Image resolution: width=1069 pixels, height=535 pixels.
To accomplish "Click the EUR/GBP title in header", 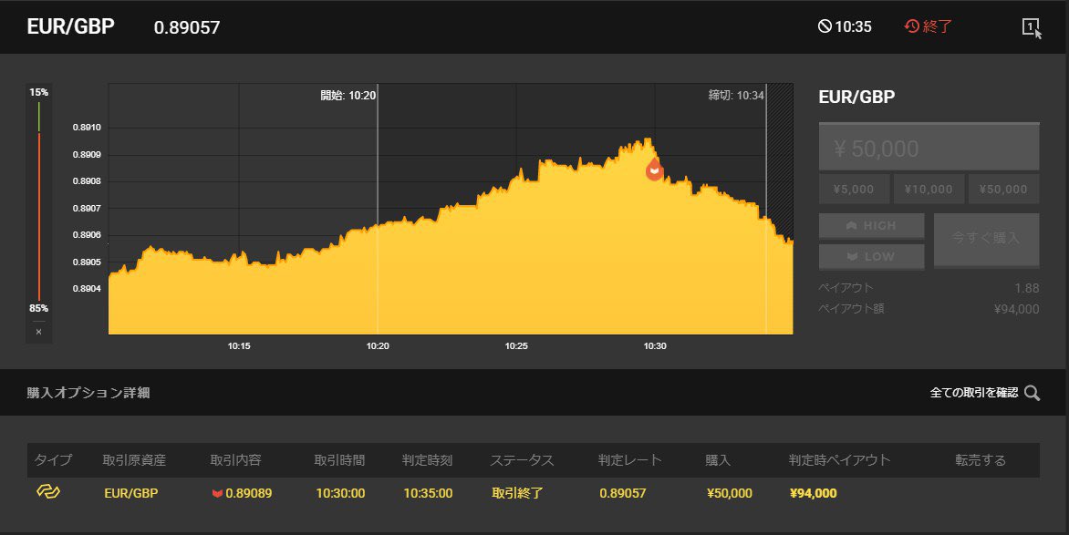I will [71, 26].
